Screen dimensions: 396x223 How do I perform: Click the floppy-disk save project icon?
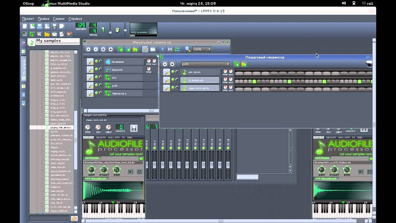pyautogui.click(x=54, y=26)
